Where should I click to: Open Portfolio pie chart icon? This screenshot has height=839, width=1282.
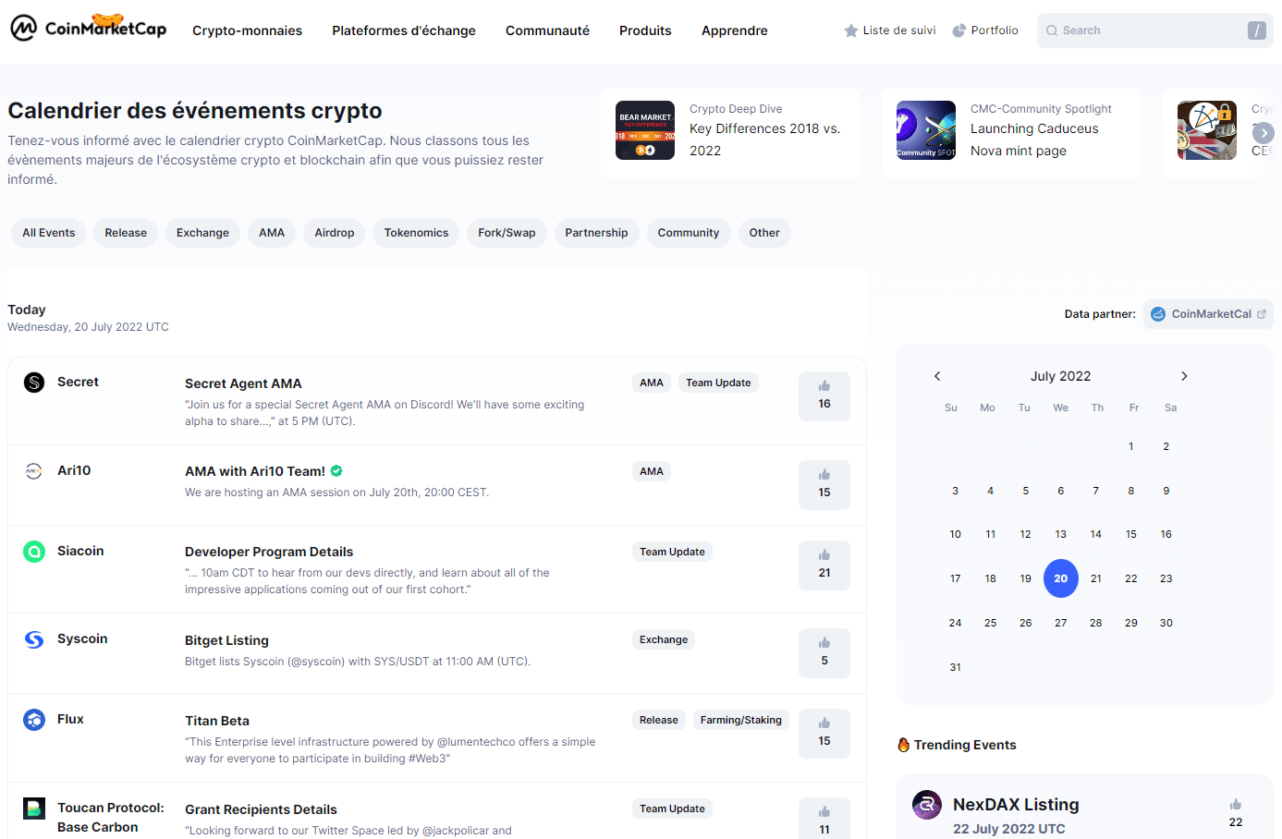coord(959,30)
